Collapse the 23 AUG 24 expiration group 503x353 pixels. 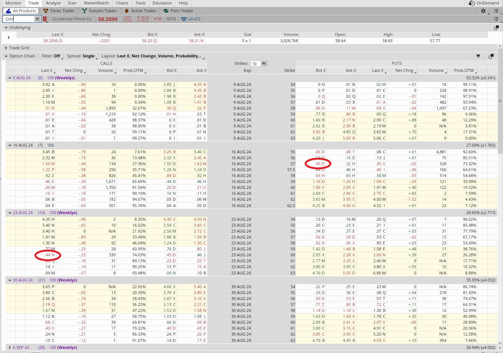click(x=10, y=213)
